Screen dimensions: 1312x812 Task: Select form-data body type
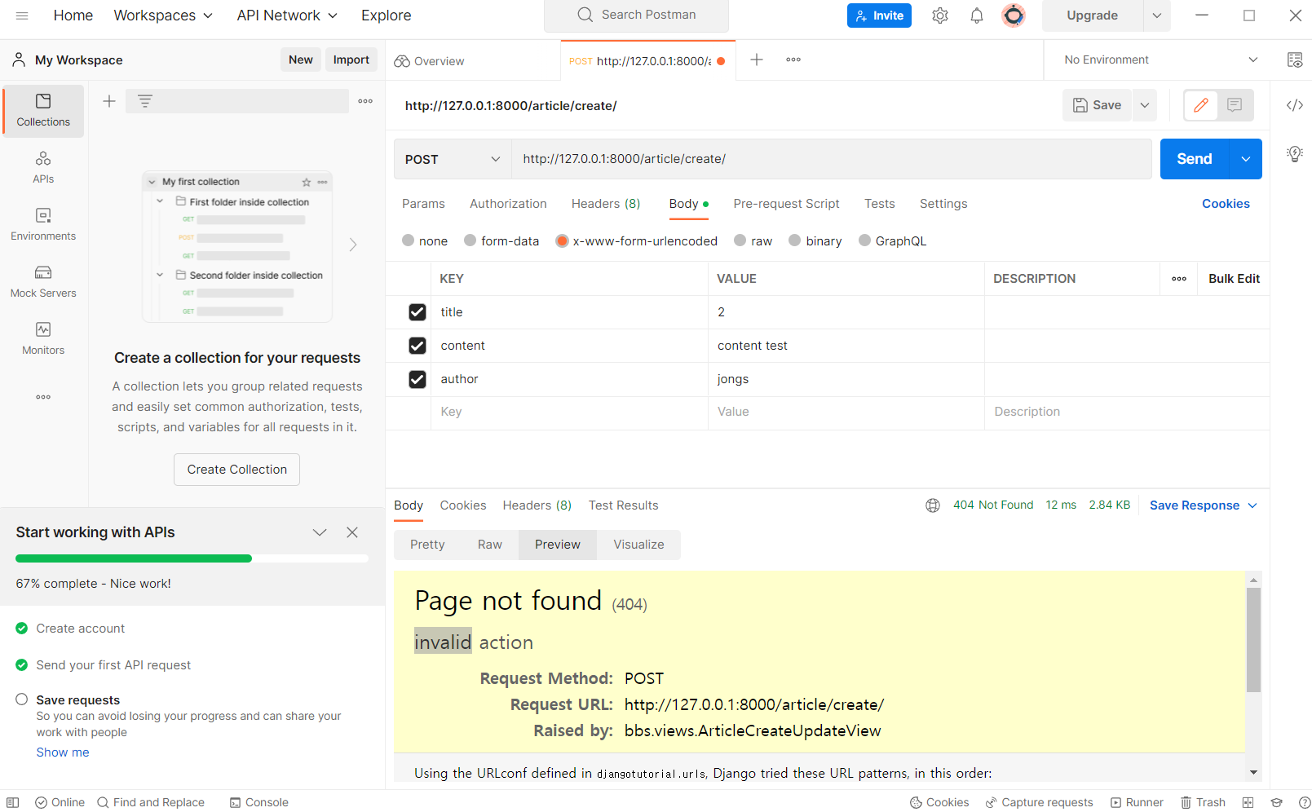pyautogui.click(x=470, y=241)
